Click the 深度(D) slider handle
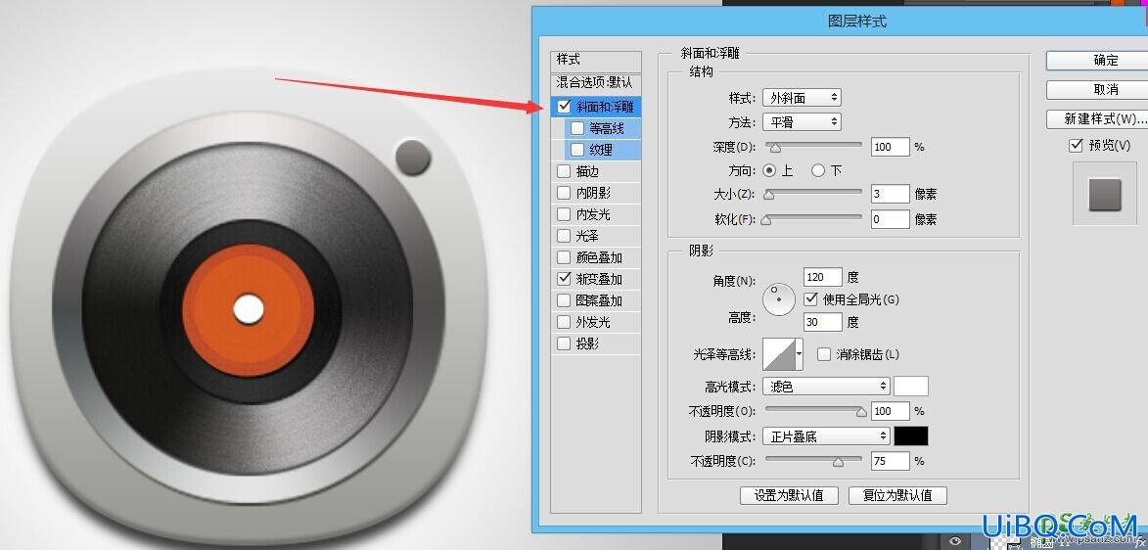Viewport: 1148px width, 550px height. tap(775, 148)
